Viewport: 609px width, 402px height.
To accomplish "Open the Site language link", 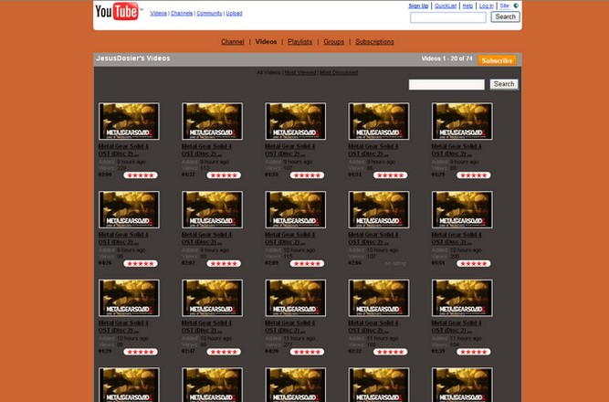I will click(505, 5).
